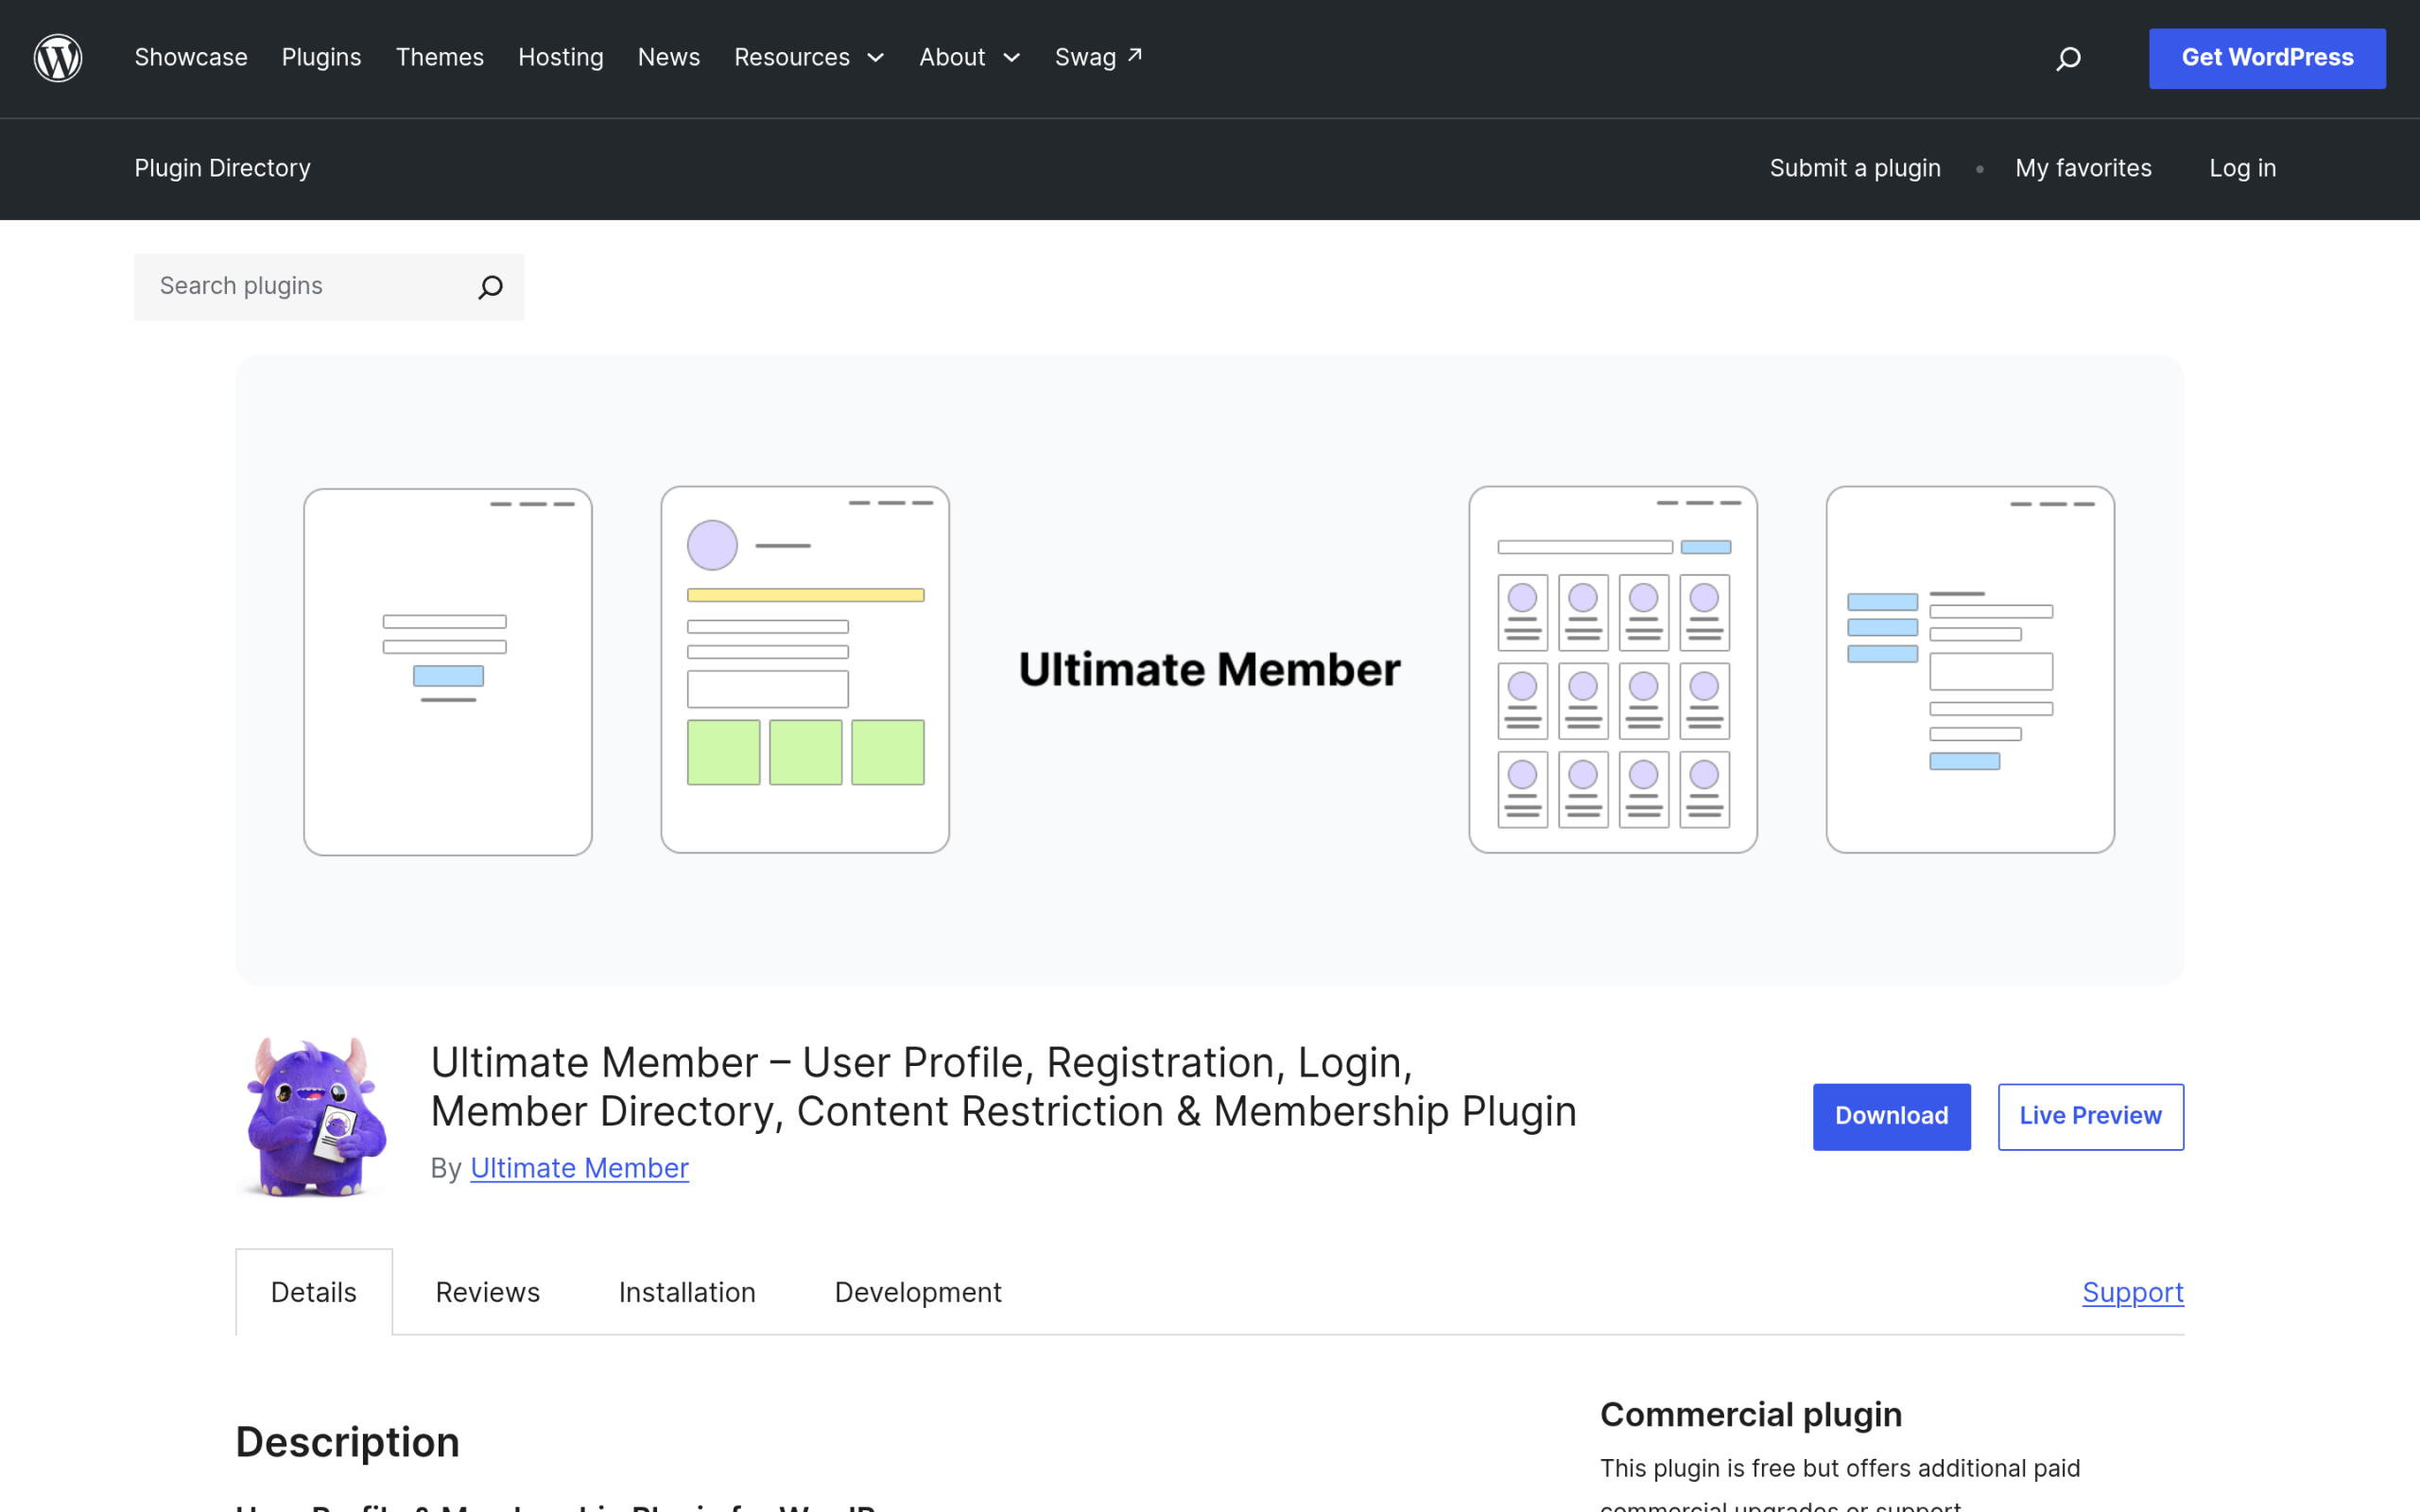Screen dimensions: 2420x1512
Task: Click the Description heading
Action: click(347, 1442)
